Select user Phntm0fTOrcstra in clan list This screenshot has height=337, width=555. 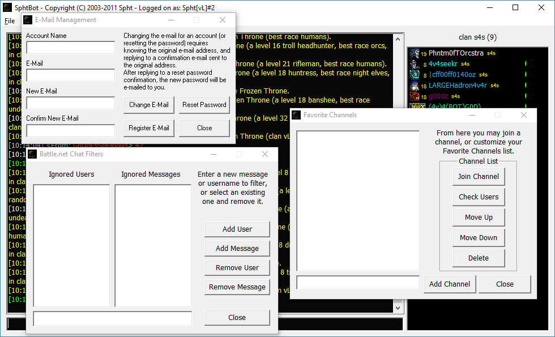[x=456, y=53]
